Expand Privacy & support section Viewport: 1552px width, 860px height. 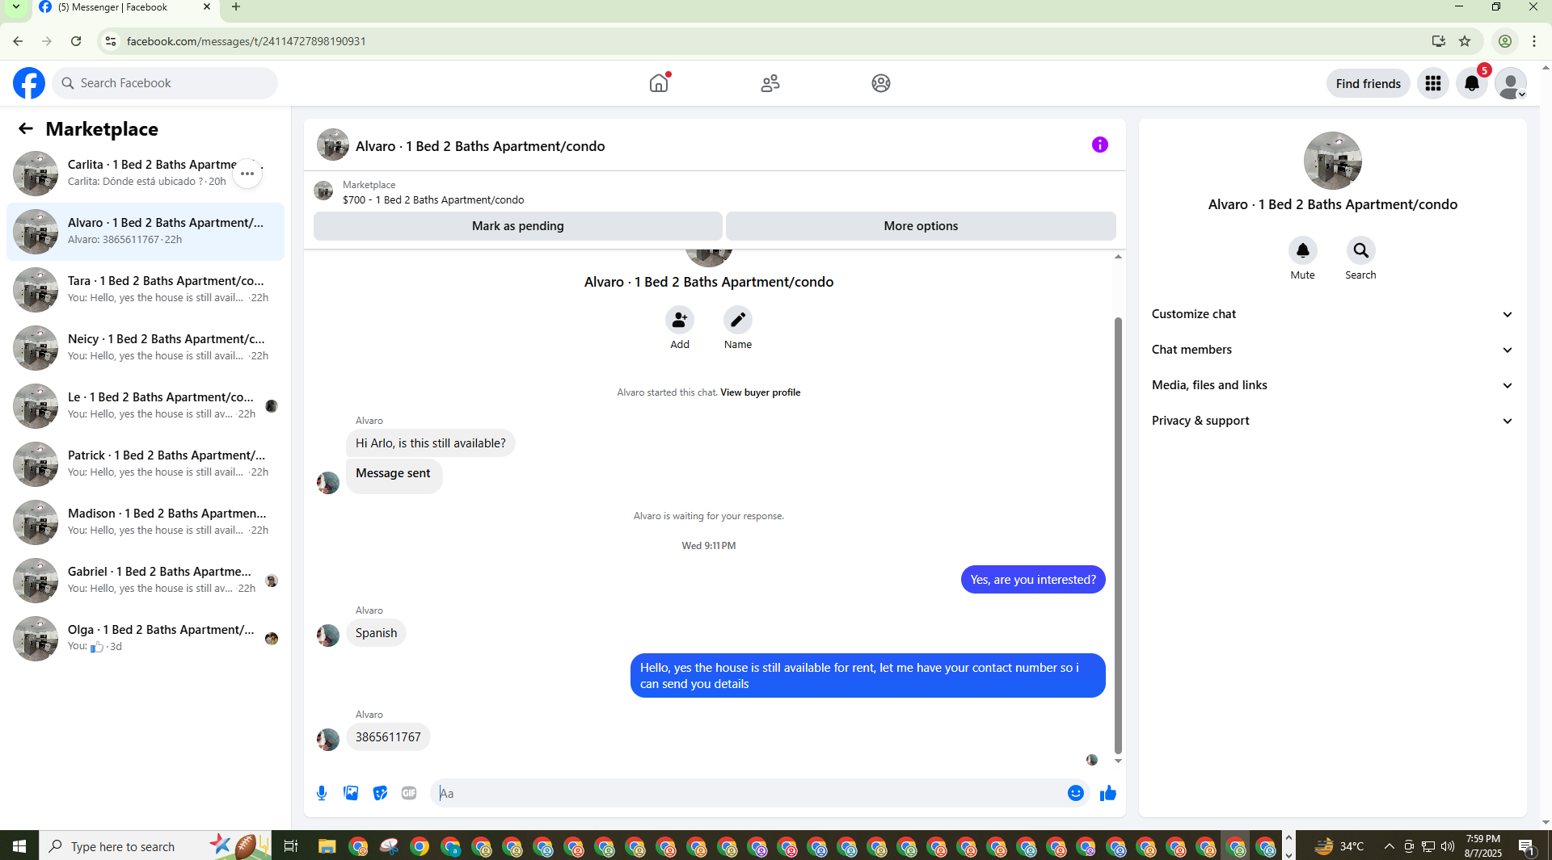click(x=1332, y=421)
